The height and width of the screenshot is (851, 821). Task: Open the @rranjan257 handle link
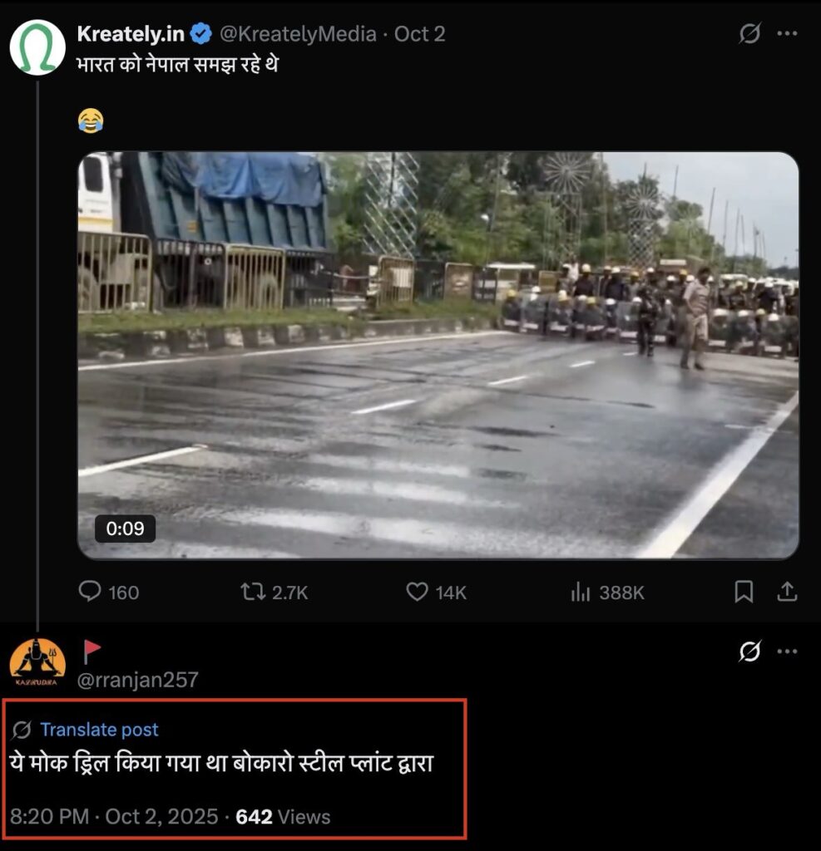137,680
